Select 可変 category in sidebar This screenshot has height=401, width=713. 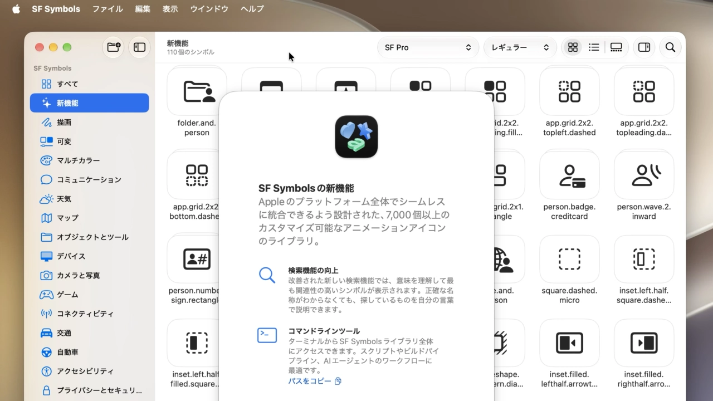point(90,141)
